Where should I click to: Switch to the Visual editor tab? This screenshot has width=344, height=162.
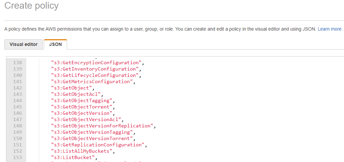pyautogui.click(x=24, y=44)
